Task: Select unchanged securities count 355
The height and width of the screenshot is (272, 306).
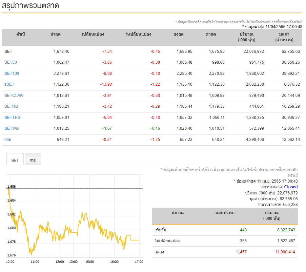Action: point(243,241)
